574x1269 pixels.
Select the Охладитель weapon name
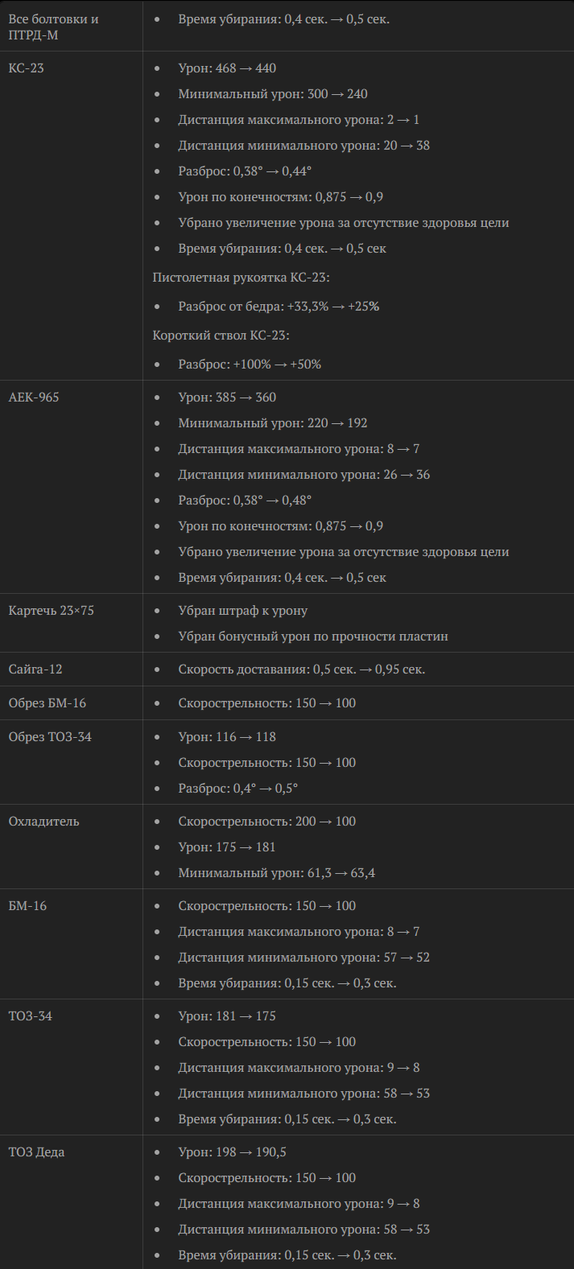[x=44, y=822]
